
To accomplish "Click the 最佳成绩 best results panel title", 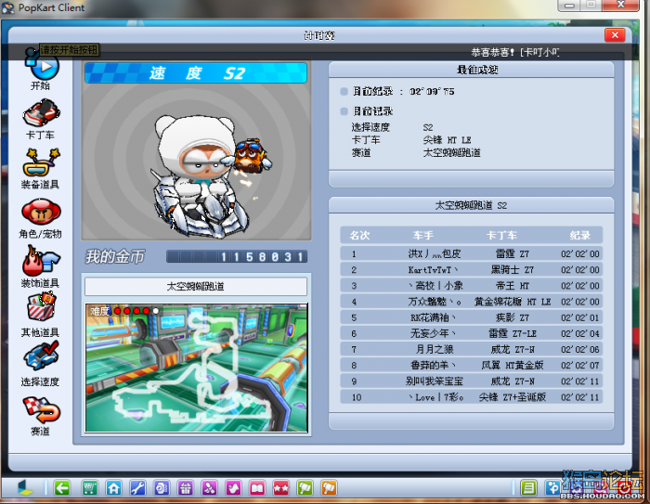I will [477, 70].
